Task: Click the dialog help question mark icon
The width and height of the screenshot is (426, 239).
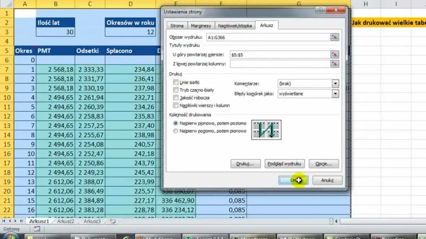Action: 321,11
